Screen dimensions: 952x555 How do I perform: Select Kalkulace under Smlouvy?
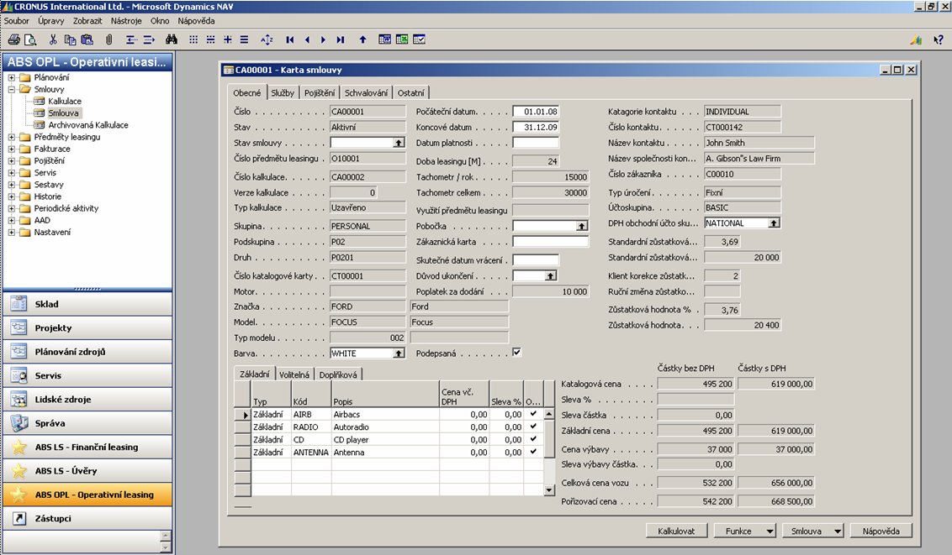65,102
